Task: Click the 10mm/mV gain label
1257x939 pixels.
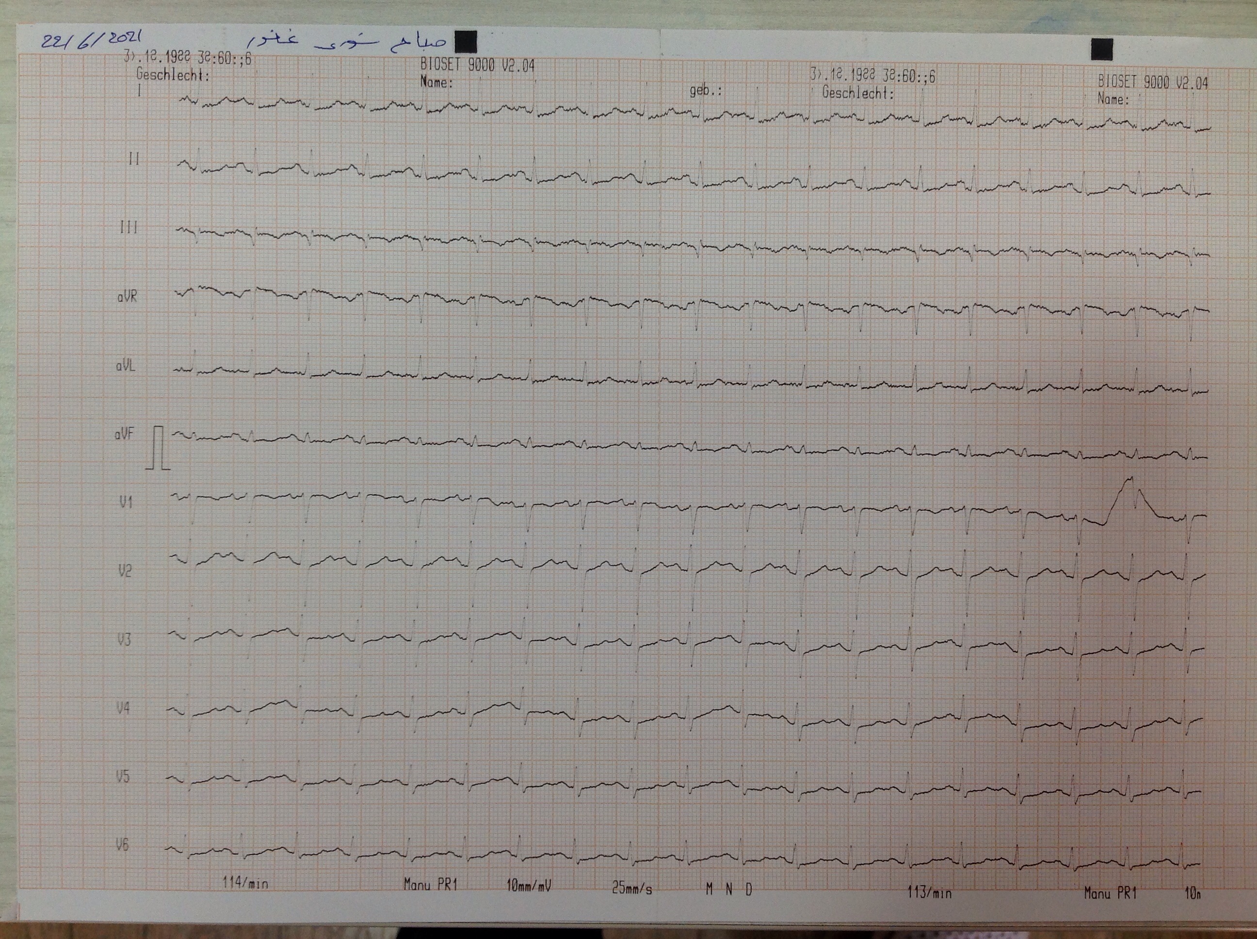Action: (529, 886)
